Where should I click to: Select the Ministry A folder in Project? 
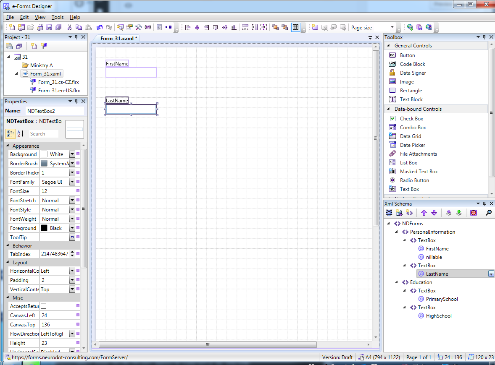pyautogui.click(x=41, y=65)
